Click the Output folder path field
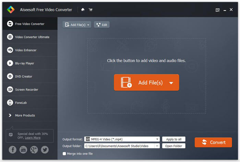The image size is (240, 162). point(118,146)
